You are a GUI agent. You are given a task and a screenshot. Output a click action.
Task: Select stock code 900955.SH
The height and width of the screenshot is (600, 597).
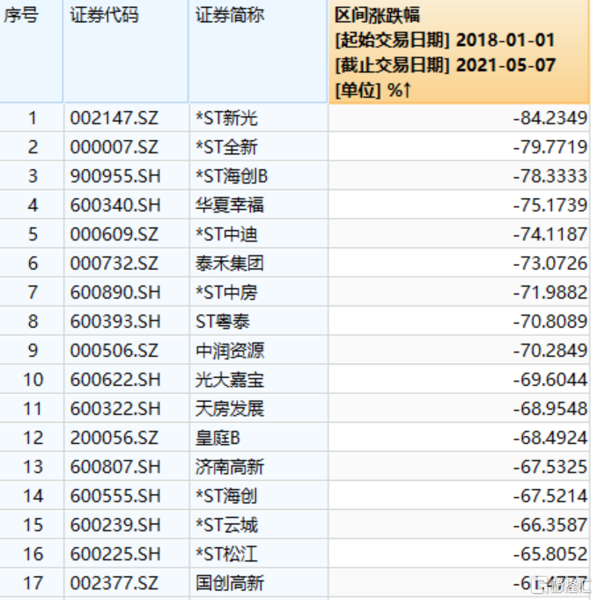(x=115, y=176)
